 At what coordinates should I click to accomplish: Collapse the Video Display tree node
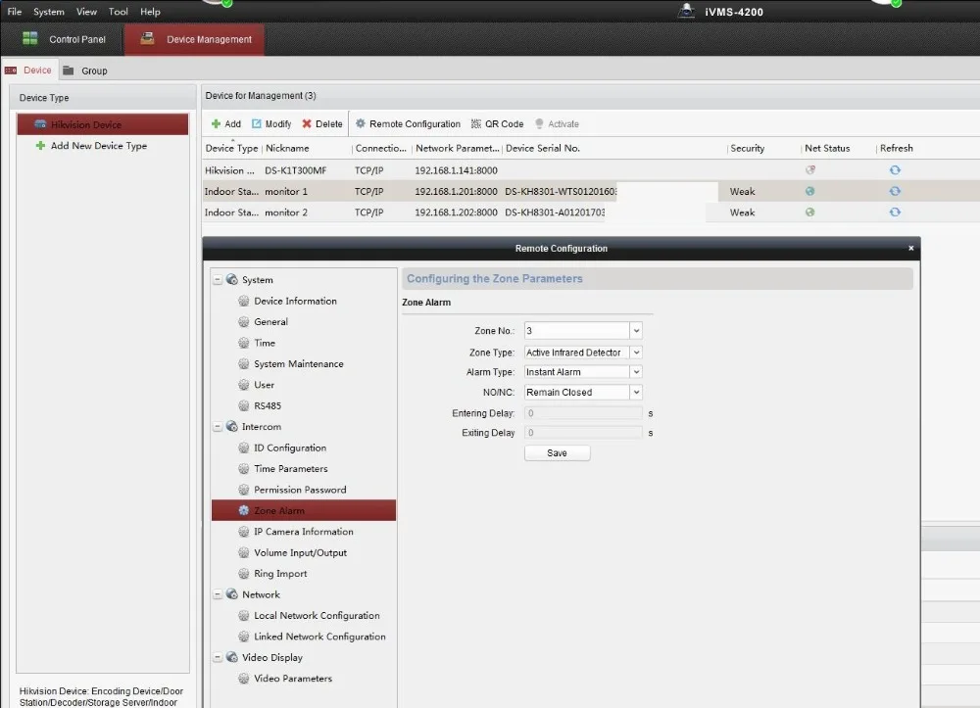[x=218, y=657]
